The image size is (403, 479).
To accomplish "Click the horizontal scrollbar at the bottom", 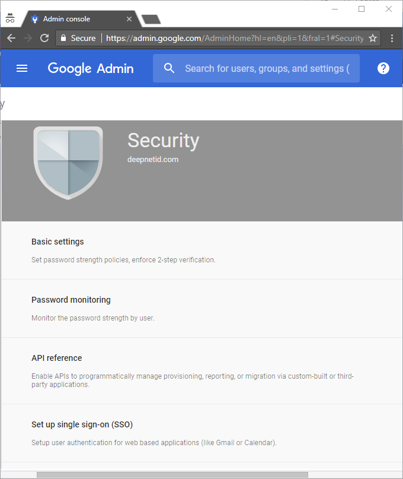I will [172, 475].
